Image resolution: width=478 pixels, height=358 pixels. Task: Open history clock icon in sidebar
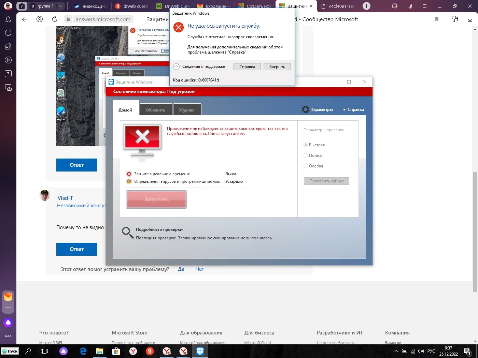[8, 33]
